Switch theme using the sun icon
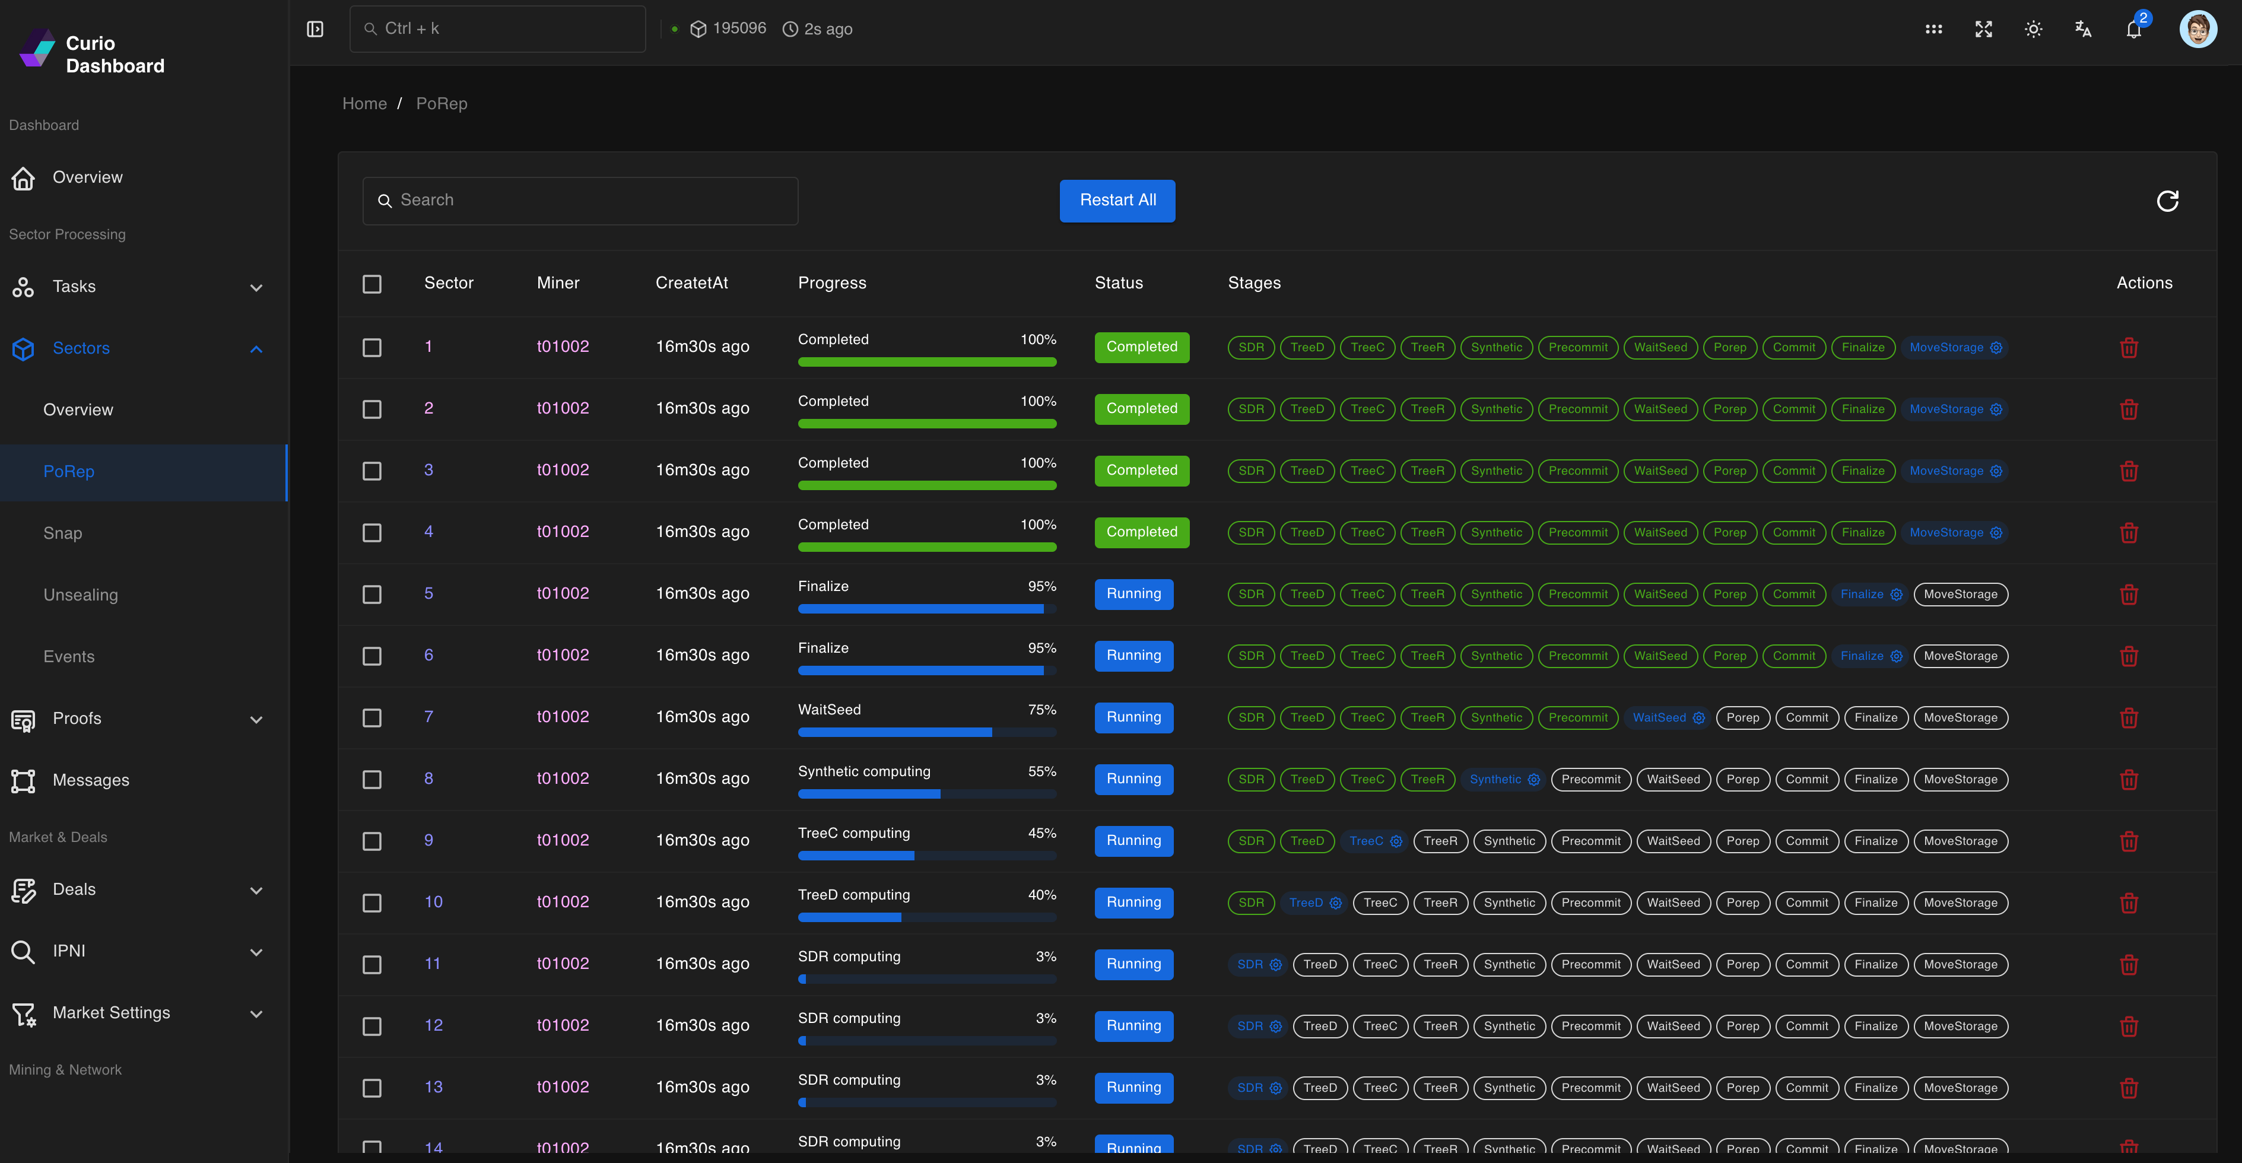The width and height of the screenshot is (2242, 1163). pos(2033,28)
